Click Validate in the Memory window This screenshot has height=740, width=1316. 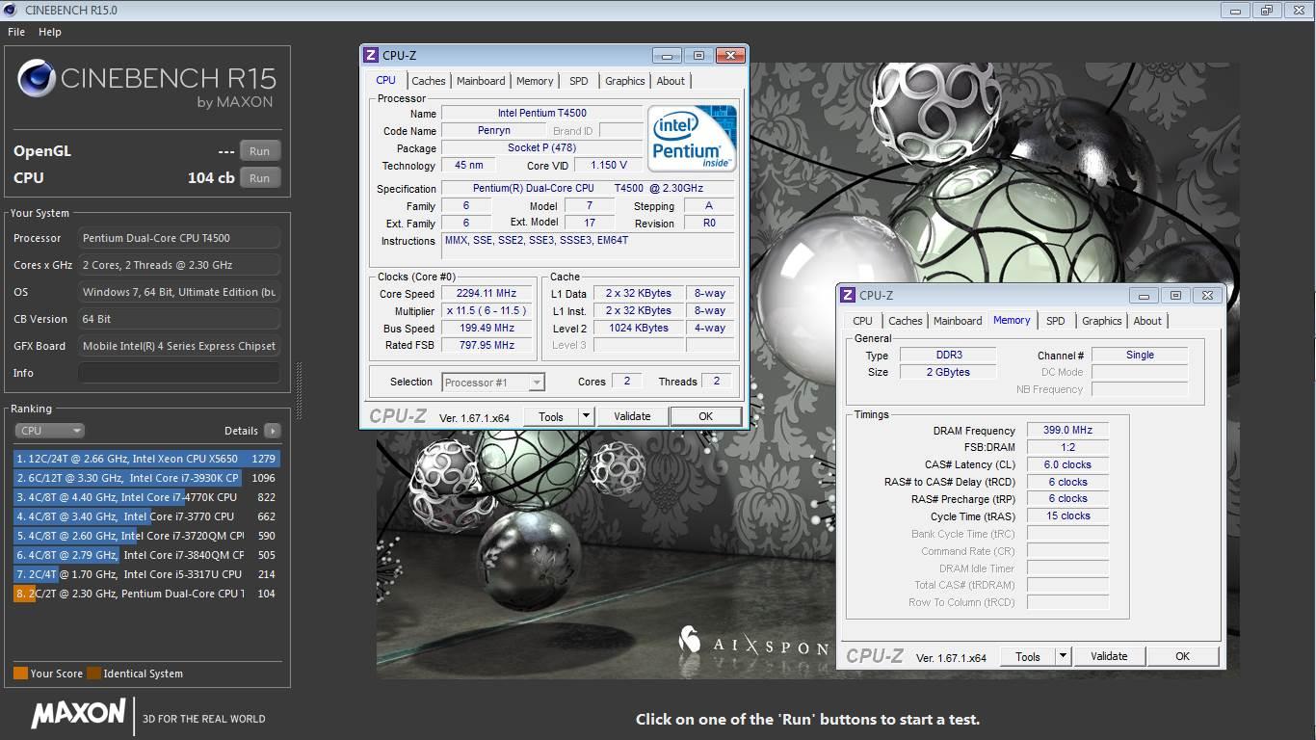point(1109,656)
